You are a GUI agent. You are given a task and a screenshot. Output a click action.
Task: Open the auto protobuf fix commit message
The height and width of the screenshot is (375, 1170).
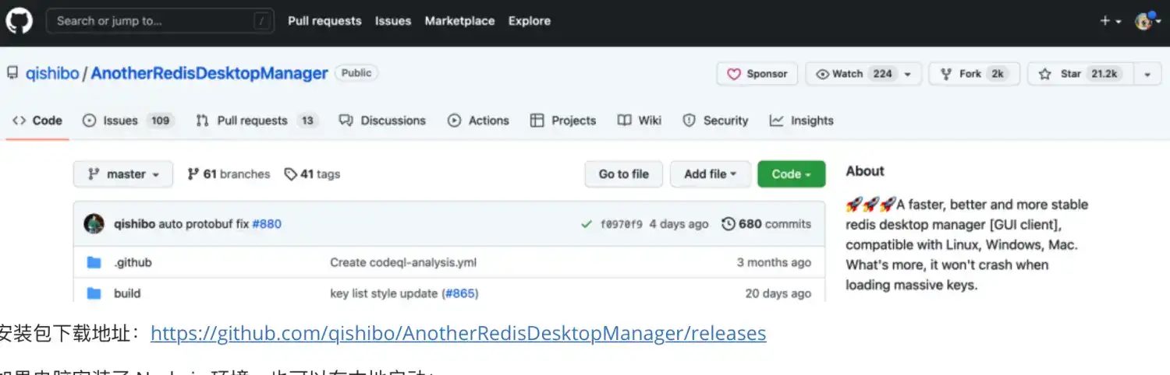tap(204, 224)
